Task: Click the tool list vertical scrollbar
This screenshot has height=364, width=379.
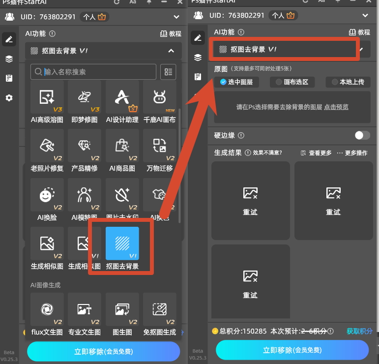Action: (x=179, y=166)
